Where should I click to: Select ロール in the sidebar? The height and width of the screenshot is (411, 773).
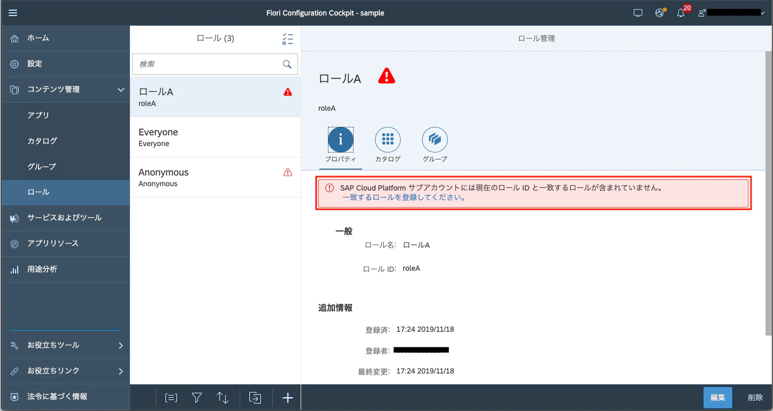(65, 193)
